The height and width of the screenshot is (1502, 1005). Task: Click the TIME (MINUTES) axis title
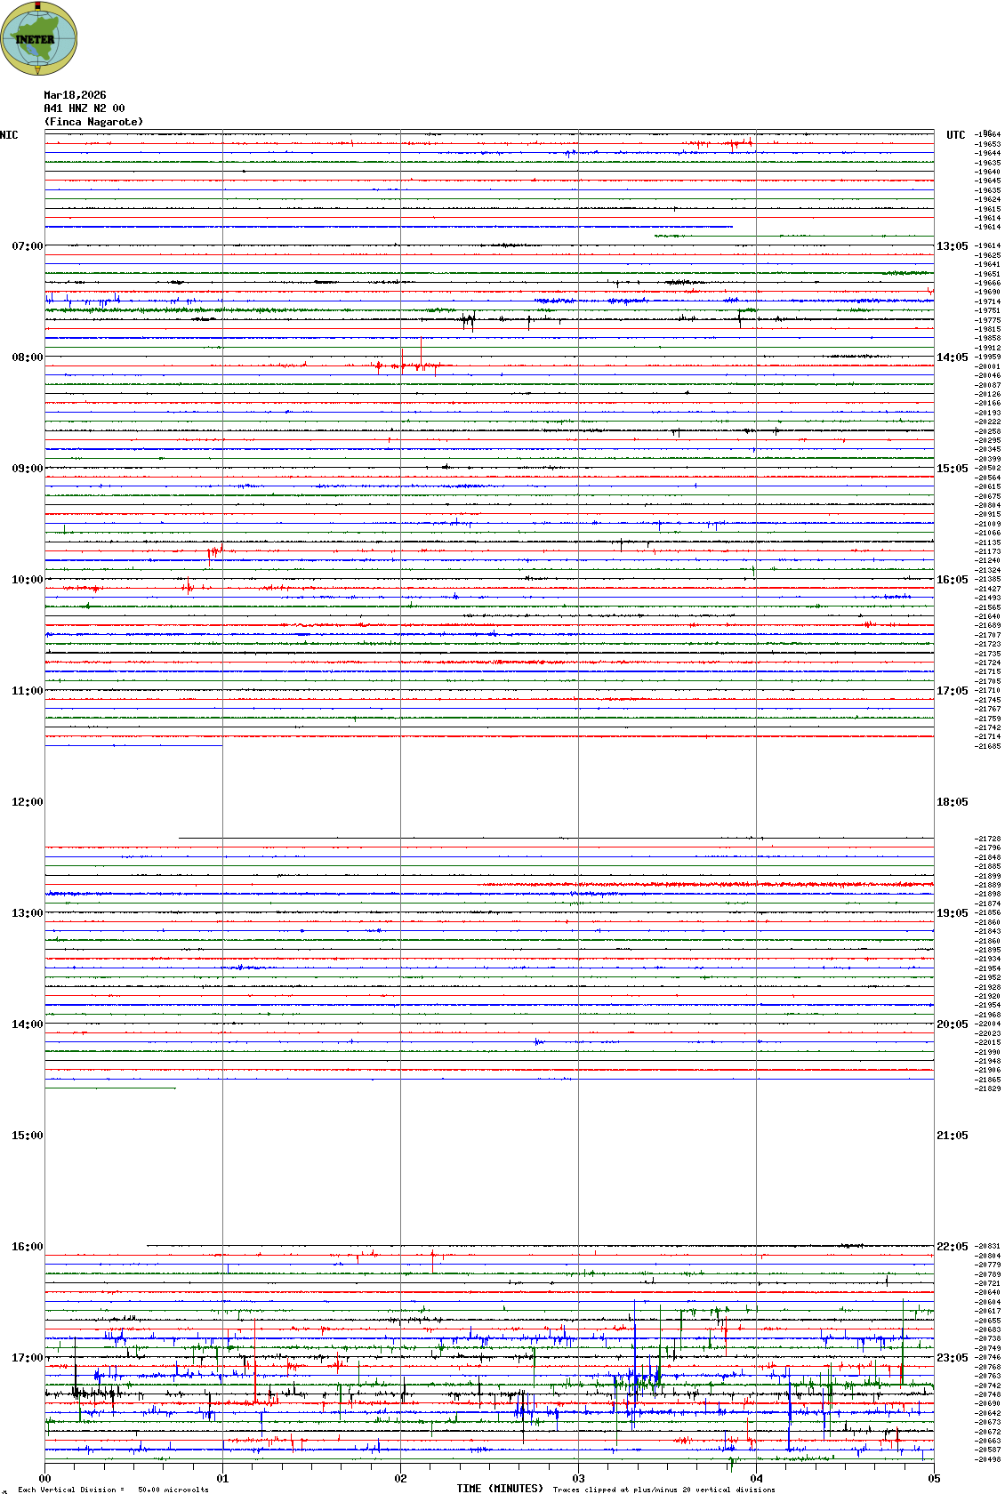pyautogui.click(x=500, y=1489)
